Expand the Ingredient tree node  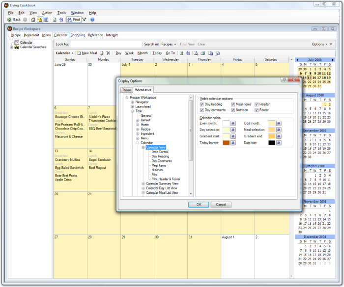138,134
